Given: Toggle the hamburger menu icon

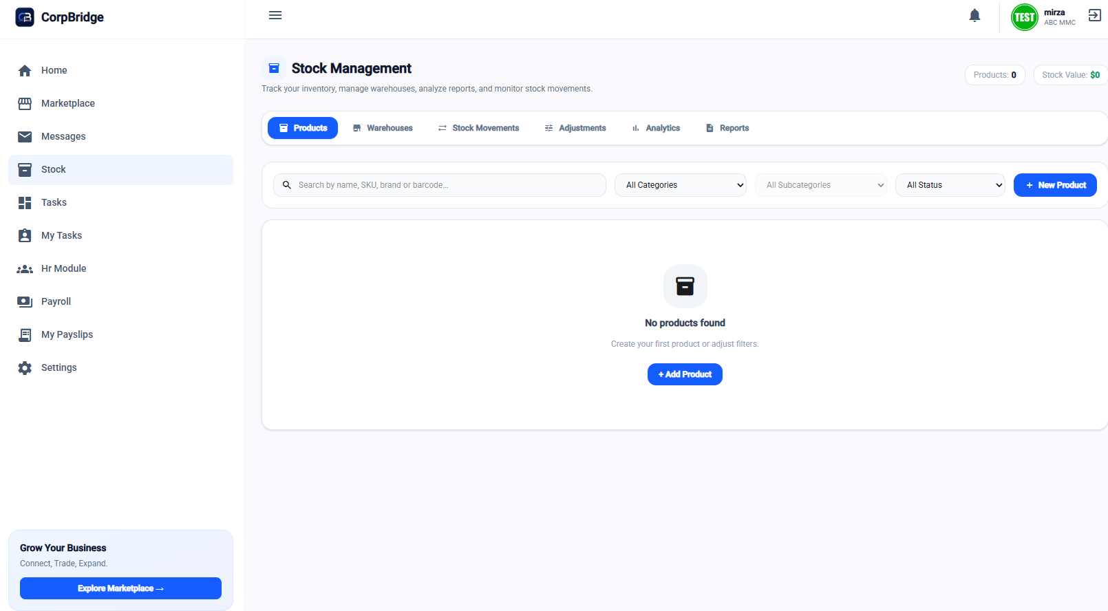Looking at the screenshot, I should pos(275,15).
